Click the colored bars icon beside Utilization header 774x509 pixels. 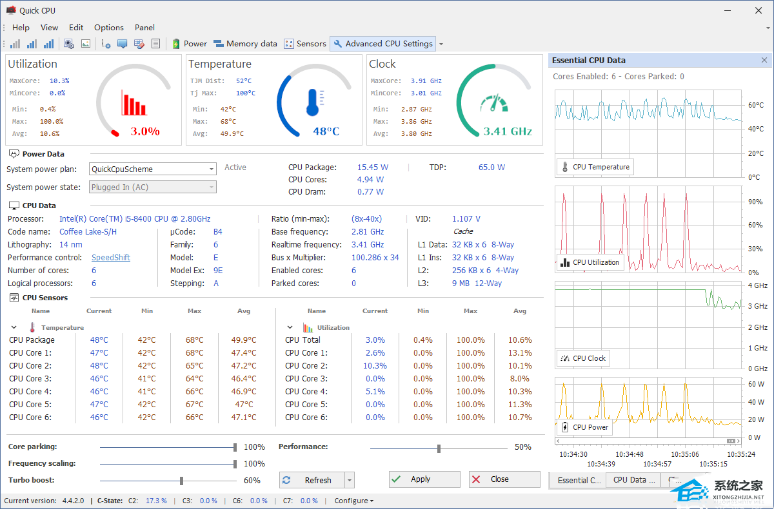click(x=308, y=327)
